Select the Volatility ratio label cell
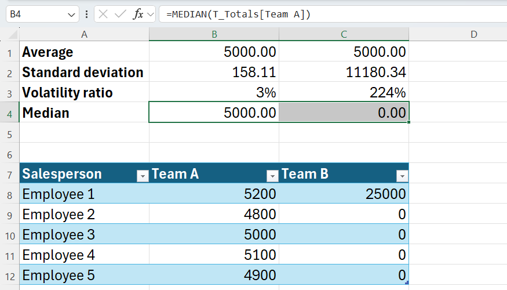The width and height of the screenshot is (507, 290). point(84,93)
